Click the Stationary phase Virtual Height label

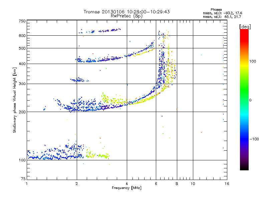click(x=15, y=100)
